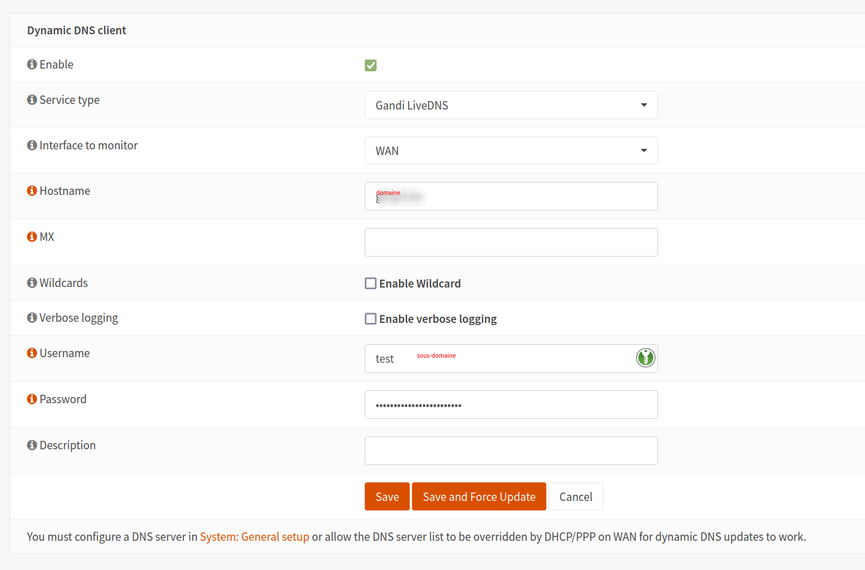Open the System: General setup link
This screenshot has height=570, width=865.
pos(255,537)
